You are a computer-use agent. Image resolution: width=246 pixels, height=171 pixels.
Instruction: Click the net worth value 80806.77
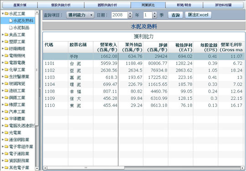[158, 63]
